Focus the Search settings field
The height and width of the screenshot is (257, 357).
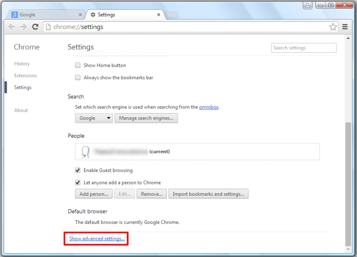coord(304,48)
